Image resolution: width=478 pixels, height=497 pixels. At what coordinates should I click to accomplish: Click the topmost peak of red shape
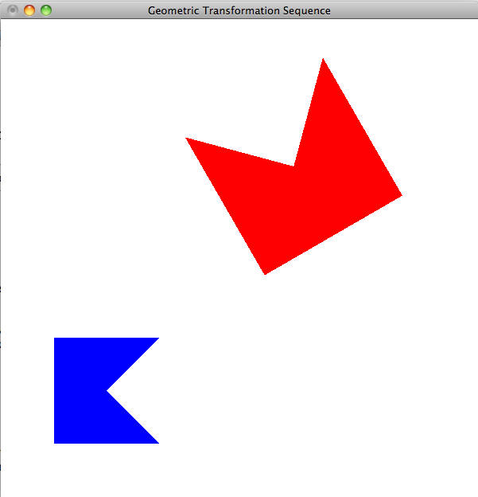pyautogui.click(x=322, y=60)
